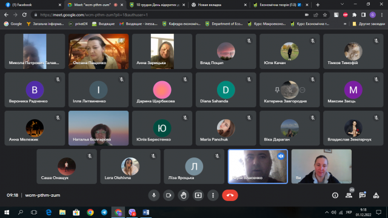
Task: Show the participants list people icon
Action: click(x=349, y=195)
